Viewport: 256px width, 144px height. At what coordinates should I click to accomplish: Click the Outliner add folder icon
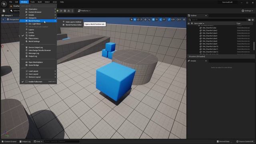pos(249,20)
